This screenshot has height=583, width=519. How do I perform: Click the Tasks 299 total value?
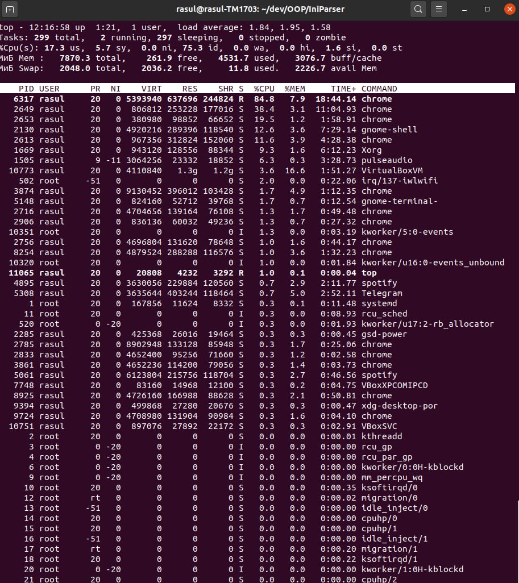[x=41, y=38]
